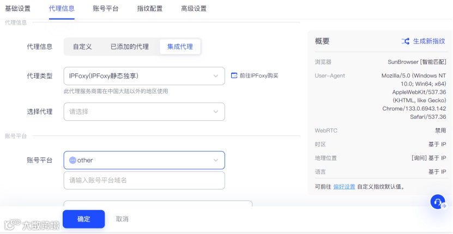Click the 选择代理 dropdown chevron arrow
Viewport: 453px width, 234px height.
(216, 112)
